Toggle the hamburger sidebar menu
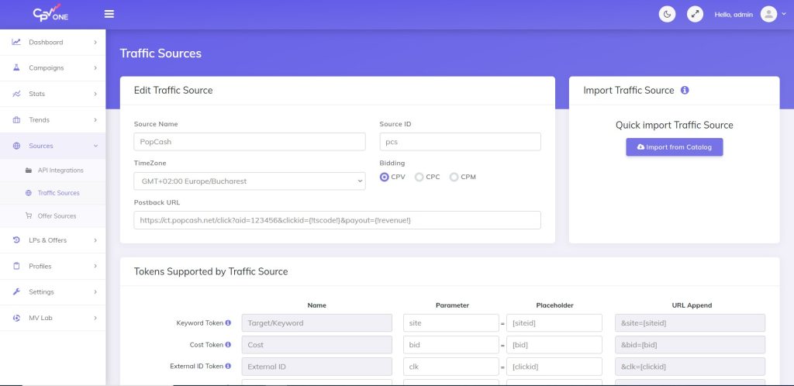The height and width of the screenshot is (386, 794). 109,14
